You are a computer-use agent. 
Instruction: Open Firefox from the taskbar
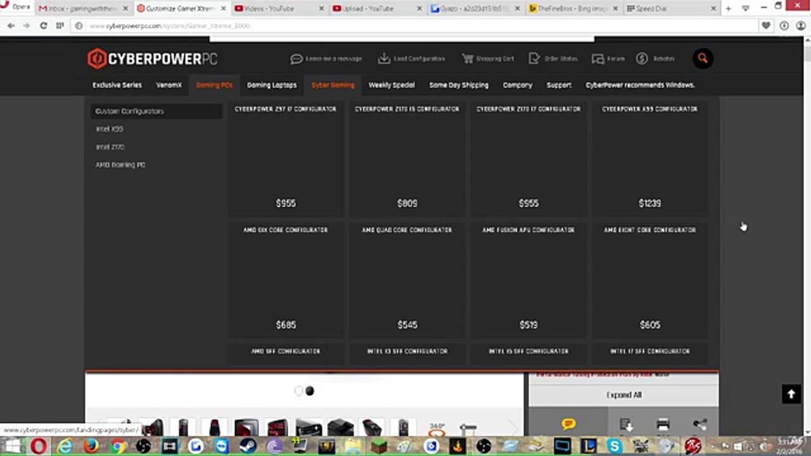91,446
